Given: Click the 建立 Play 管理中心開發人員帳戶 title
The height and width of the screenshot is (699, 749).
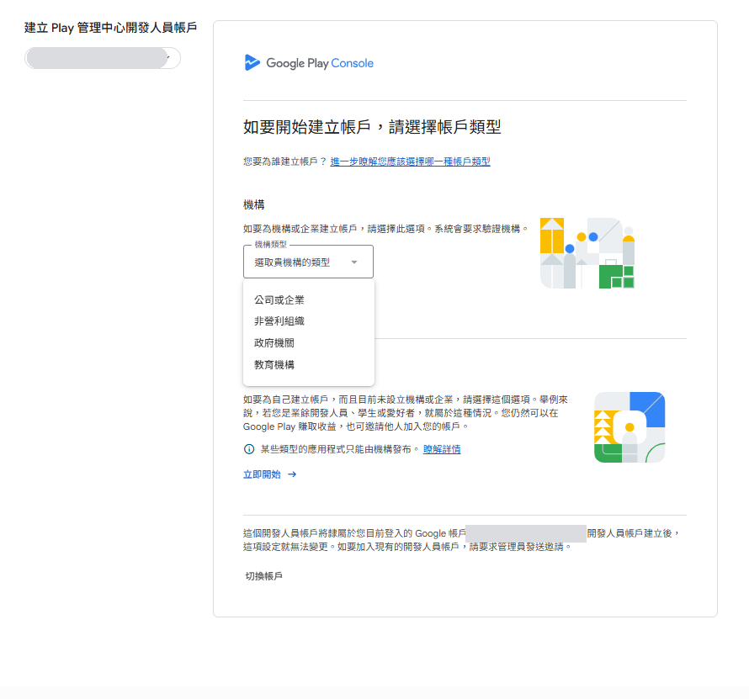Looking at the screenshot, I should [110, 28].
